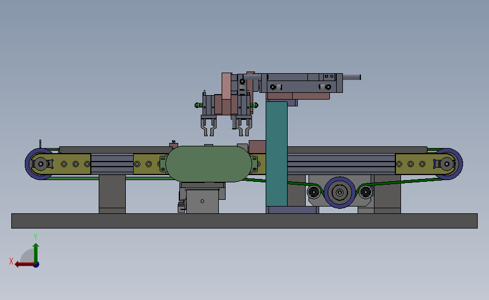
Task: Select the brown block beside teal column
Action: (x=257, y=147)
